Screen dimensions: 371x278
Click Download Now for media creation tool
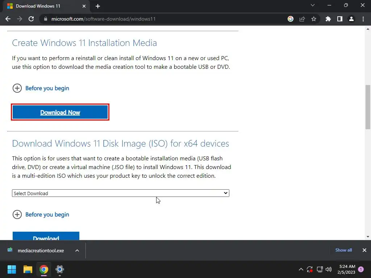pyautogui.click(x=60, y=112)
